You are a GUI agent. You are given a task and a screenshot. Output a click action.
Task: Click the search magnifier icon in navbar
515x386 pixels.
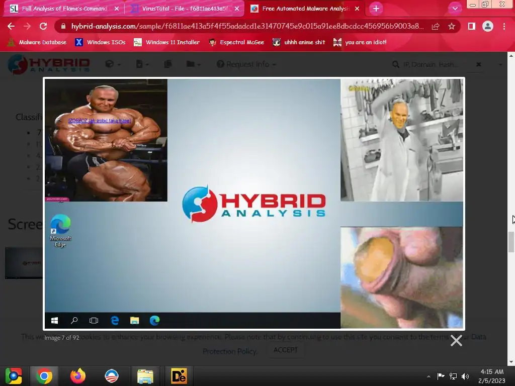pyautogui.click(x=395, y=65)
